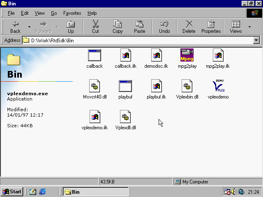Click the Delete toolbar button

pos(189,27)
